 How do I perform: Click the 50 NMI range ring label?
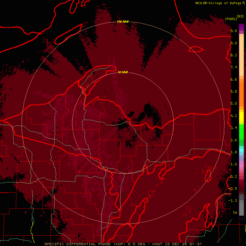click(123, 72)
